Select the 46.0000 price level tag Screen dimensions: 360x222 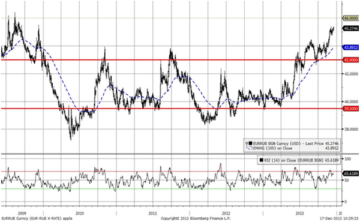[x=350, y=19]
